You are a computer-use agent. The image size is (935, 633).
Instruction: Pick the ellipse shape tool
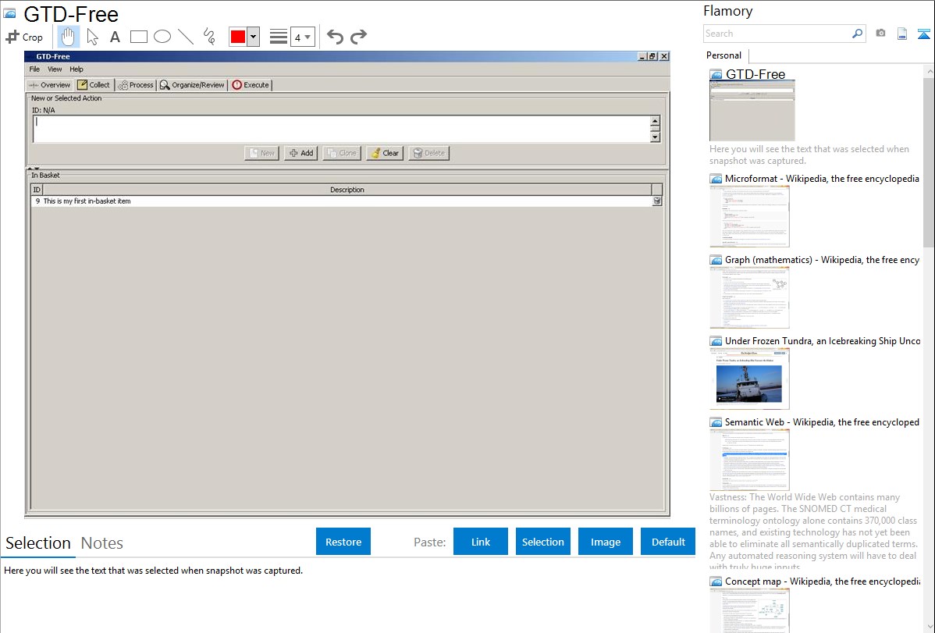162,37
